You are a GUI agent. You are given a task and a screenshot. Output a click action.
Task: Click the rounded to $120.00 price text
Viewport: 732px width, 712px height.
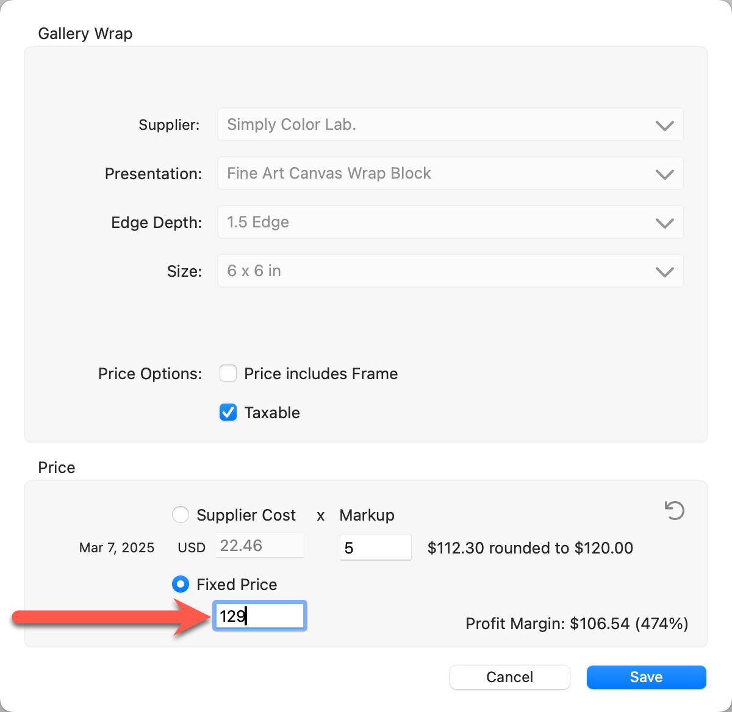tap(530, 548)
